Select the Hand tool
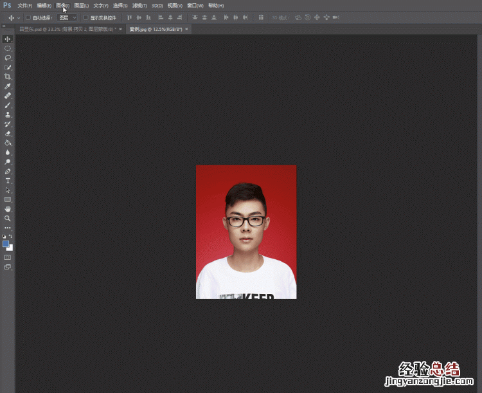The image size is (482, 393). coord(8,209)
